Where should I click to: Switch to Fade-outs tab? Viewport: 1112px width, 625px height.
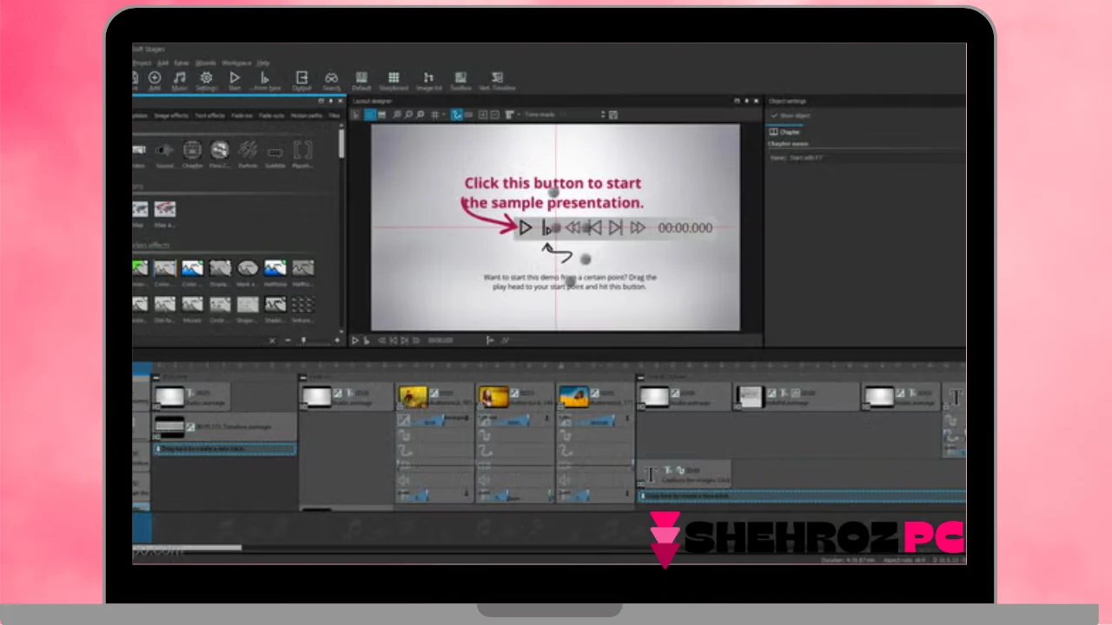272,115
